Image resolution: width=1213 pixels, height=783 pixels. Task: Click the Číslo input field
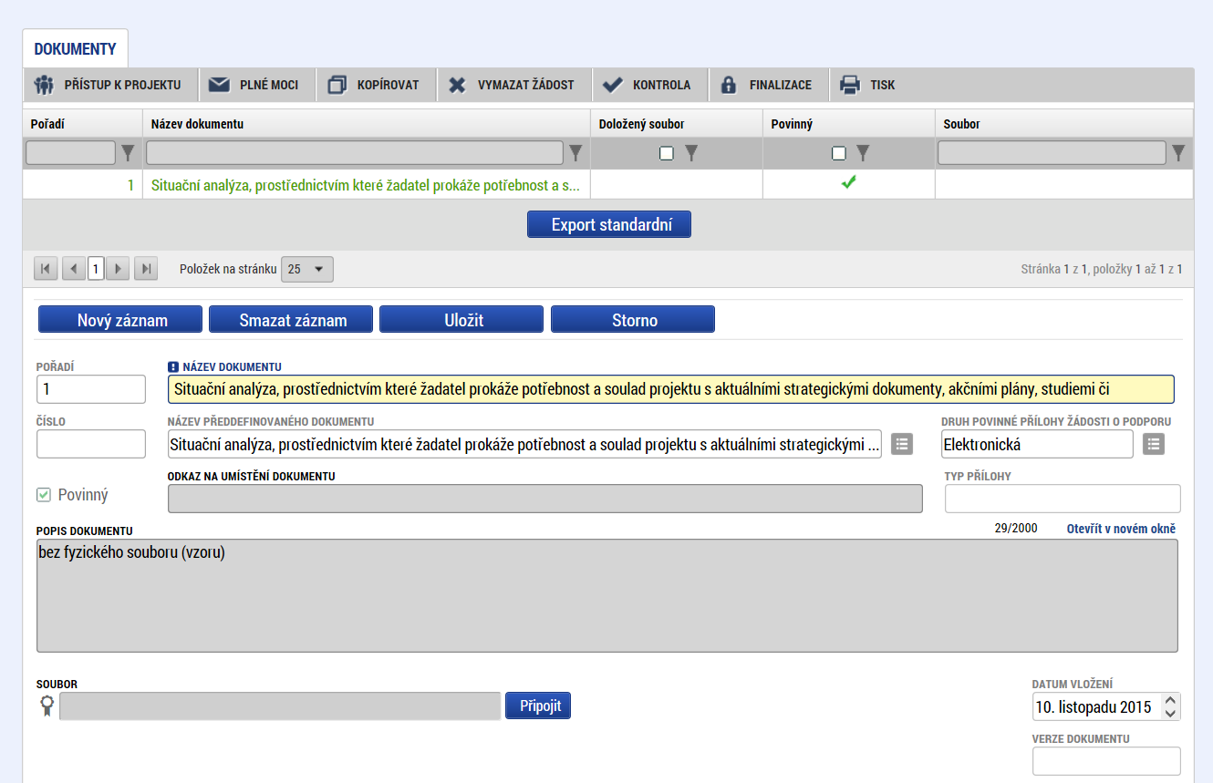coord(91,444)
